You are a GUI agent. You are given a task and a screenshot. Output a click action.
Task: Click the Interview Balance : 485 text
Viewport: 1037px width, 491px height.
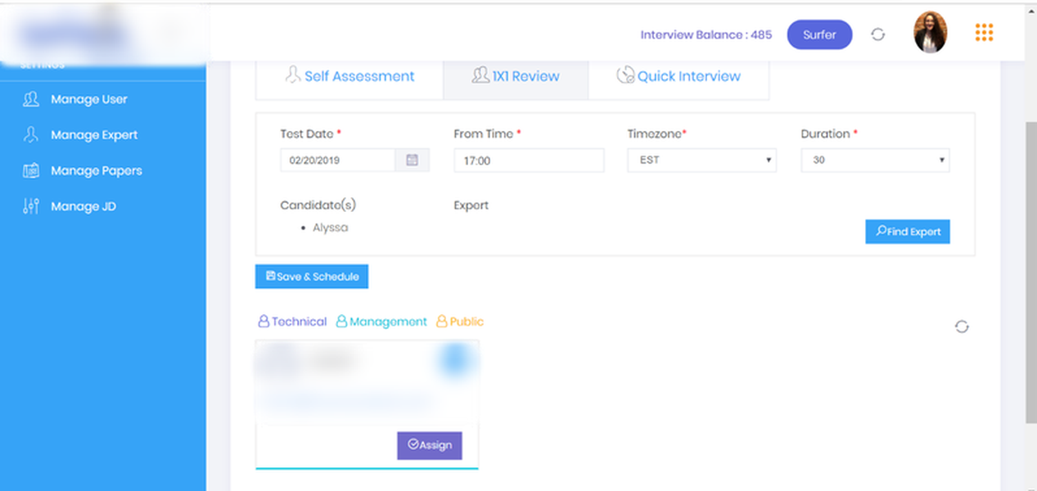[706, 35]
